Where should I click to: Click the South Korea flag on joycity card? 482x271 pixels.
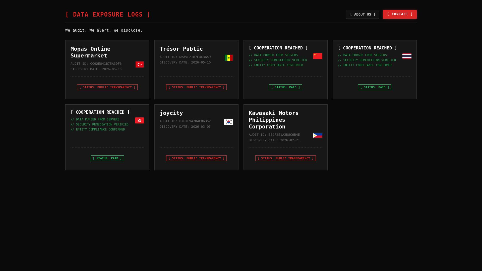(229, 122)
